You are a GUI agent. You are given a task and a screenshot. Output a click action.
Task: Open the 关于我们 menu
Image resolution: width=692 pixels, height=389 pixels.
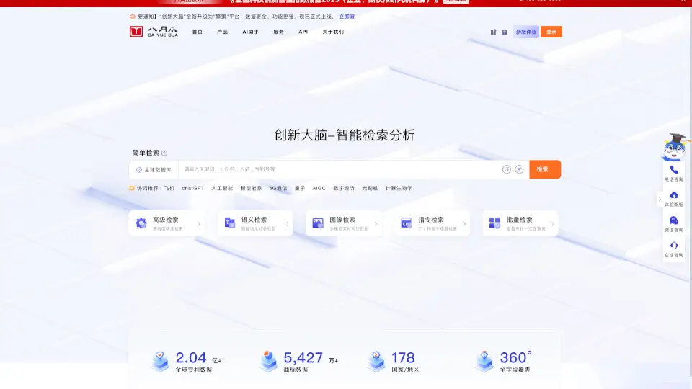point(333,32)
